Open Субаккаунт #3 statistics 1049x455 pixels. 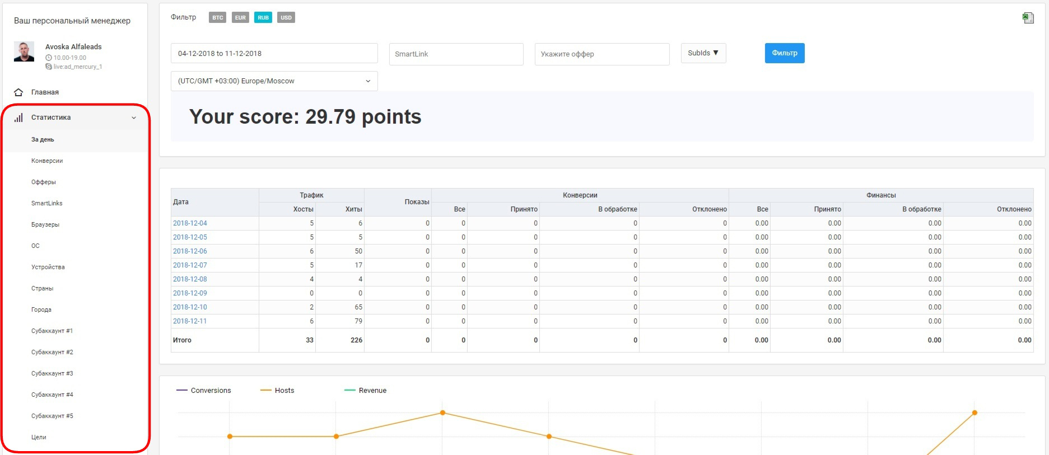(x=52, y=373)
